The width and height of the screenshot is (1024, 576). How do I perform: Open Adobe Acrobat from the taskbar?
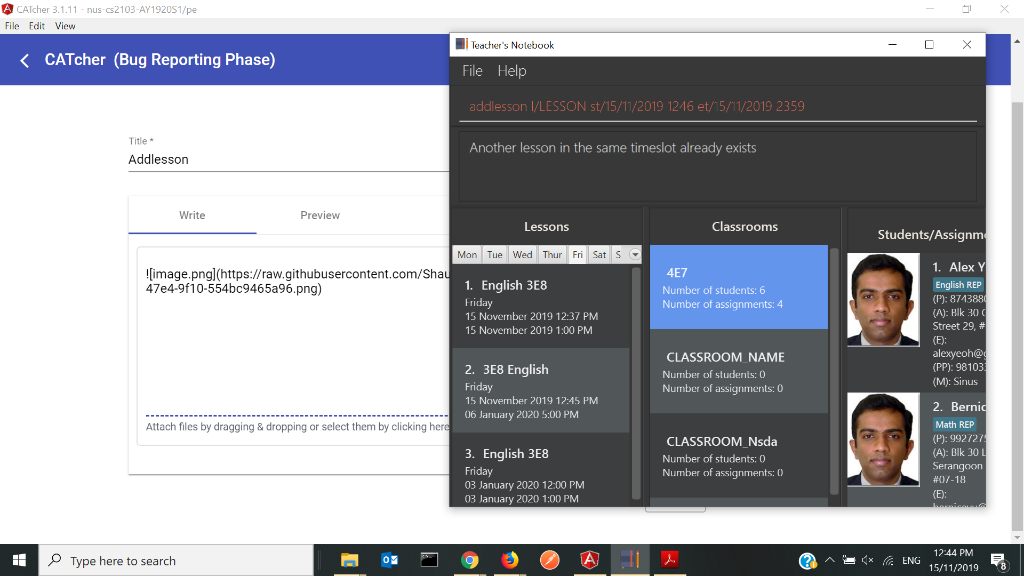pyautogui.click(x=669, y=560)
